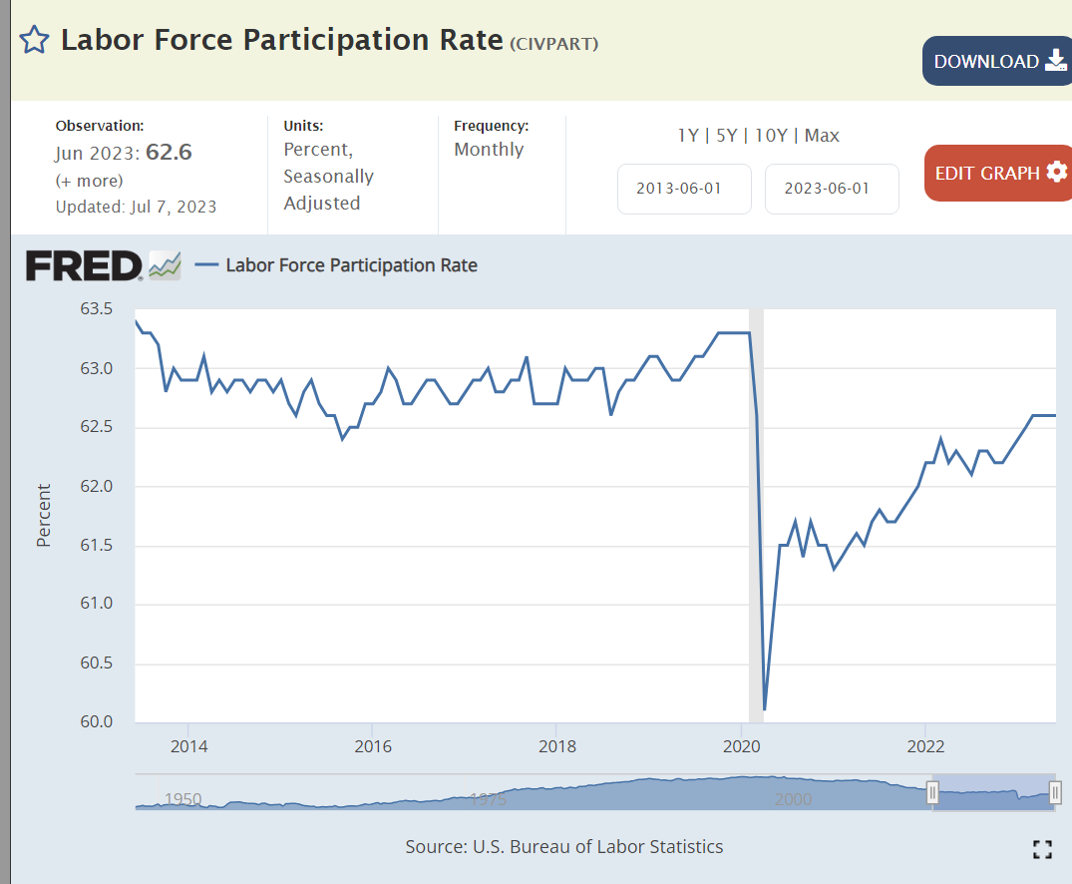Screen dimensions: 1072x884
Task: Click the FRED logo
Action: click(x=84, y=266)
